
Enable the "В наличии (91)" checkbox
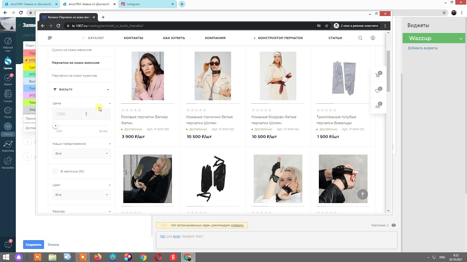point(55,171)
